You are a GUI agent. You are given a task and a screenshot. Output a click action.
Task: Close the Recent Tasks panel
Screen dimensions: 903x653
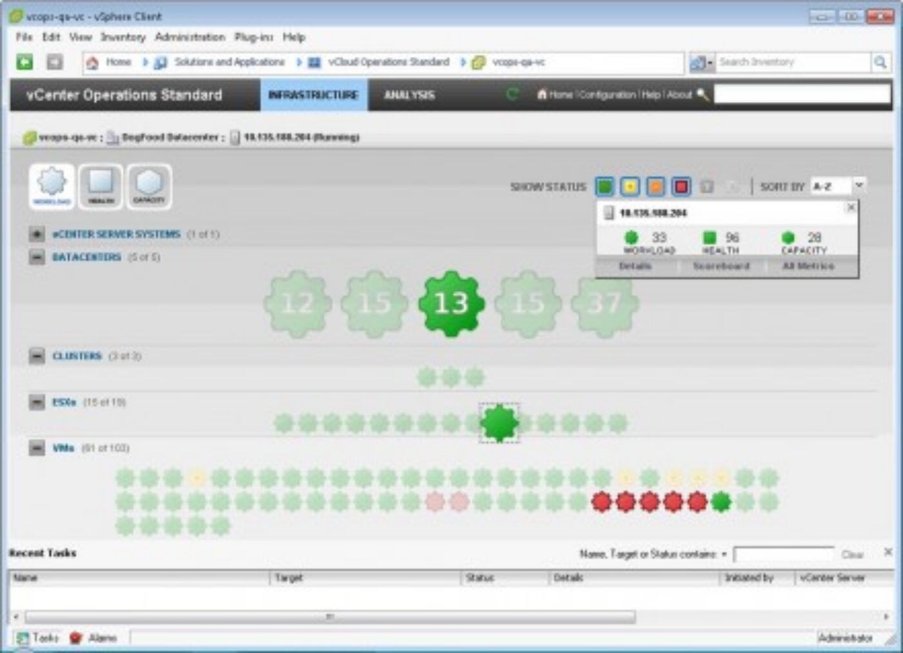888,552
